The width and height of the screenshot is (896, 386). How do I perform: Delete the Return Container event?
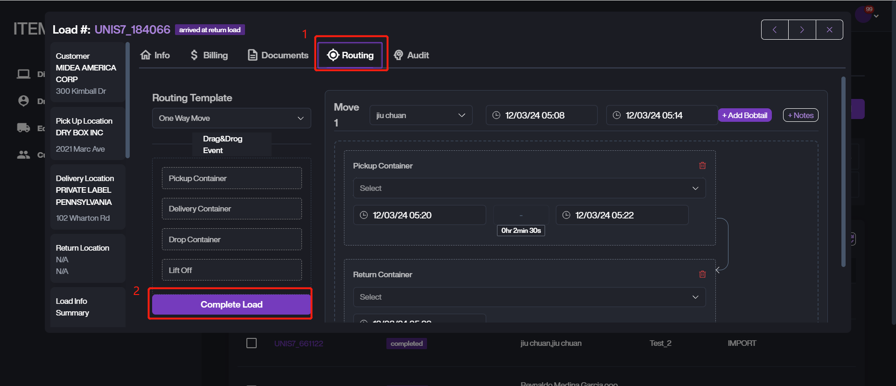coord(702,274)
